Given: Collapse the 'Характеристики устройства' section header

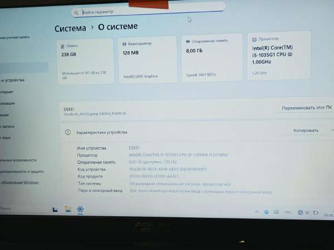Looking at the screenshot, I should pyautogui.click(x=197, y=132).
